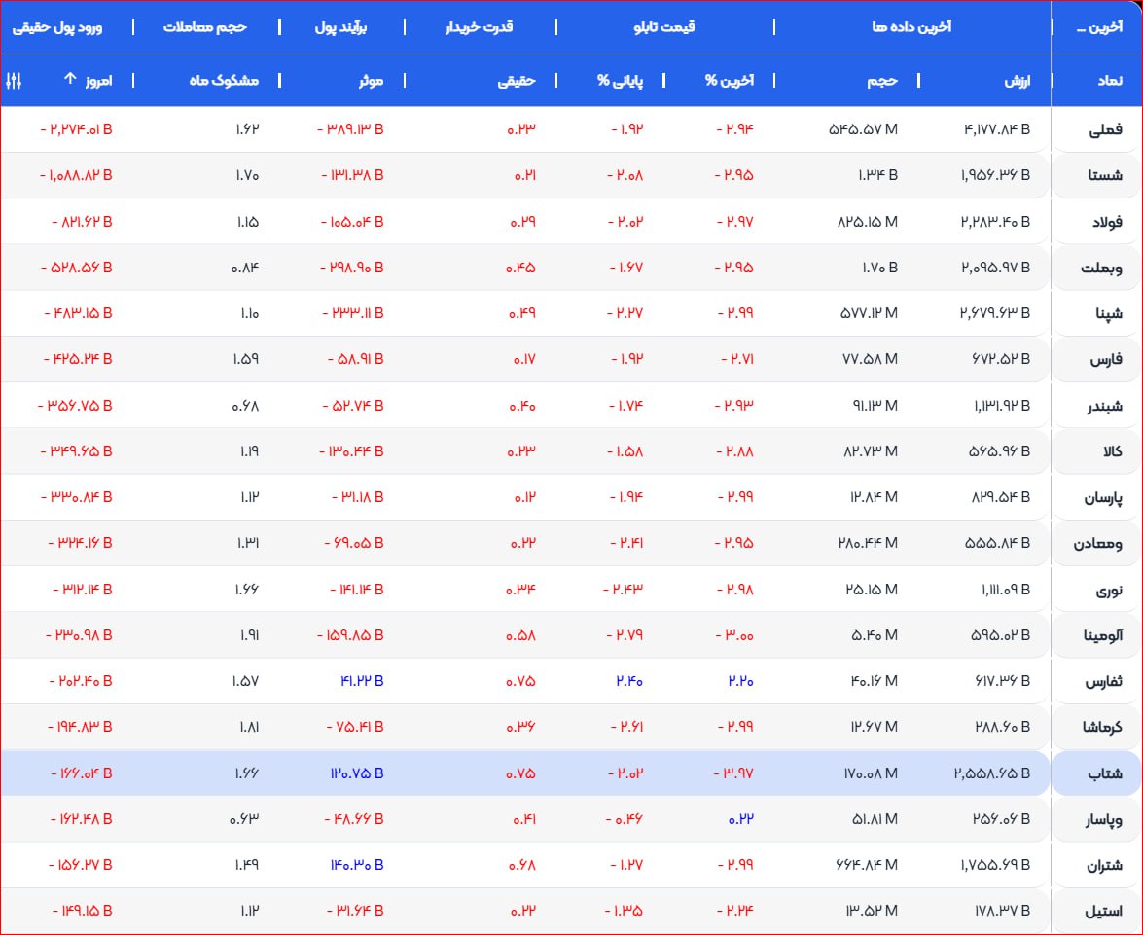Viewport: 1143px width, 935px height.
Task: Sort table by موثر column header
Action: tap(370, 80)
